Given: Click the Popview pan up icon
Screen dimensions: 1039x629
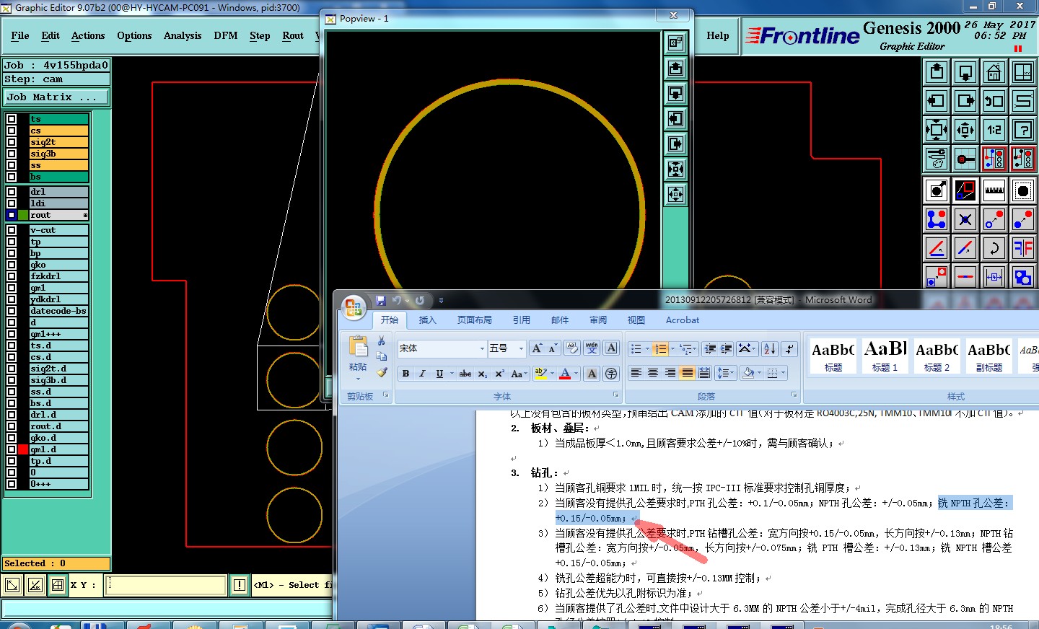Looking at the screenshot, I should pyautogui.click(x=675, y=69).
